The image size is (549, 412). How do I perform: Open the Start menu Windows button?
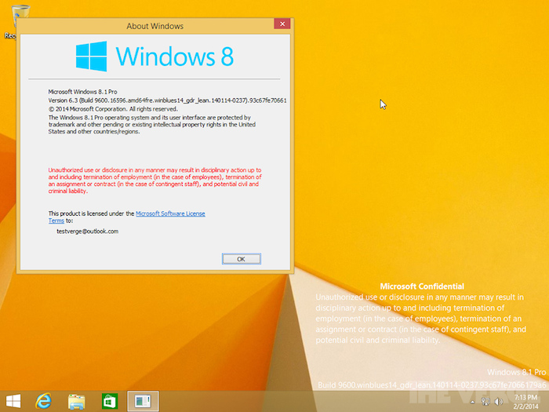13,401
